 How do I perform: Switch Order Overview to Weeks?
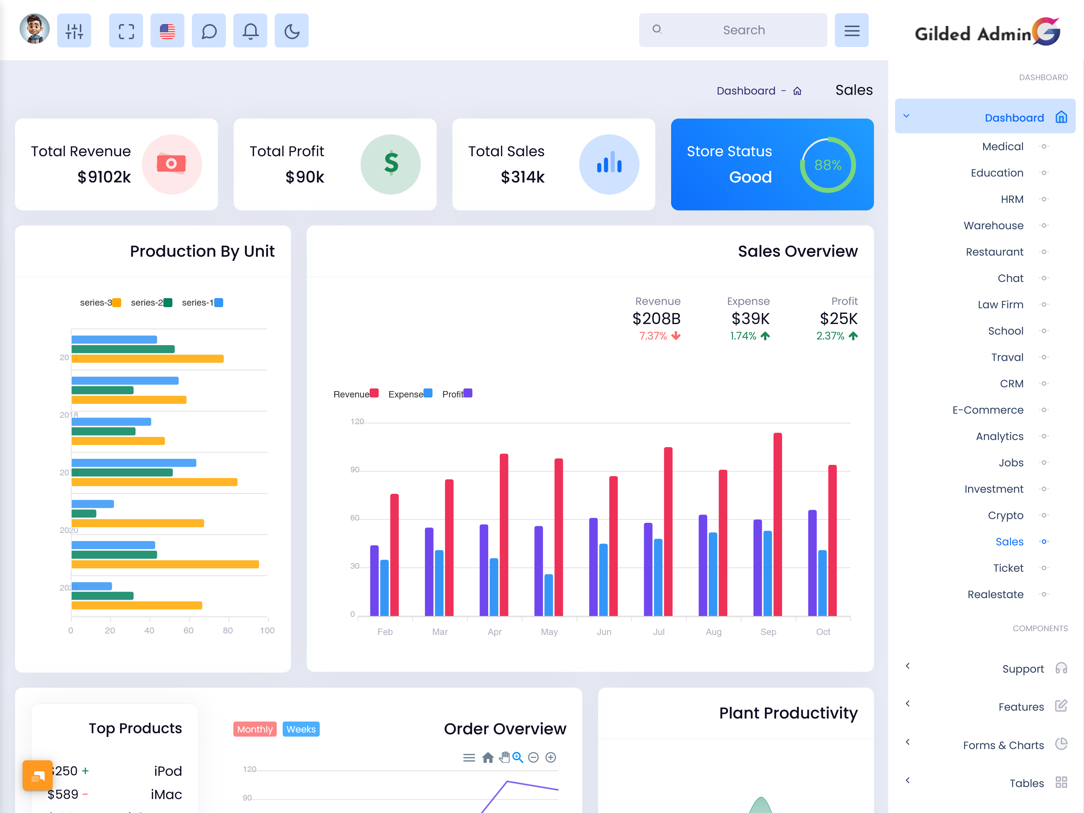[301, 729]
